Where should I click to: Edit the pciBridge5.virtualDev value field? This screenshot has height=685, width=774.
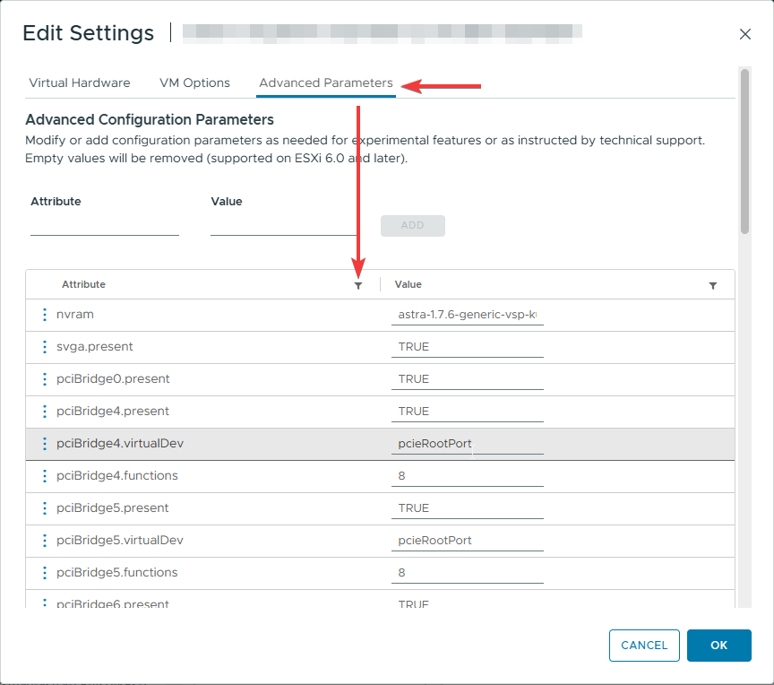click(467, 541)
